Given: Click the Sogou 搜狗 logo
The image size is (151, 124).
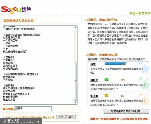Looking at the screenshot, I should pos(16,10).
